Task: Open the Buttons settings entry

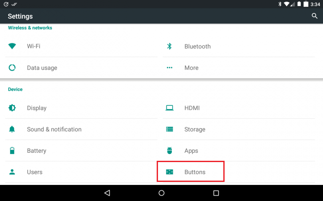Action: [194, 172]
